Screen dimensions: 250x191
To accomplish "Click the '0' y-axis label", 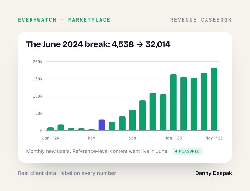I will (41, 131).
